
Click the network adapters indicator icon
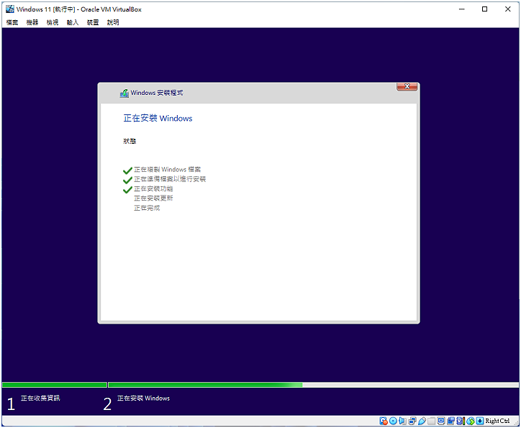pyautogui.click(x=412, y=421)
